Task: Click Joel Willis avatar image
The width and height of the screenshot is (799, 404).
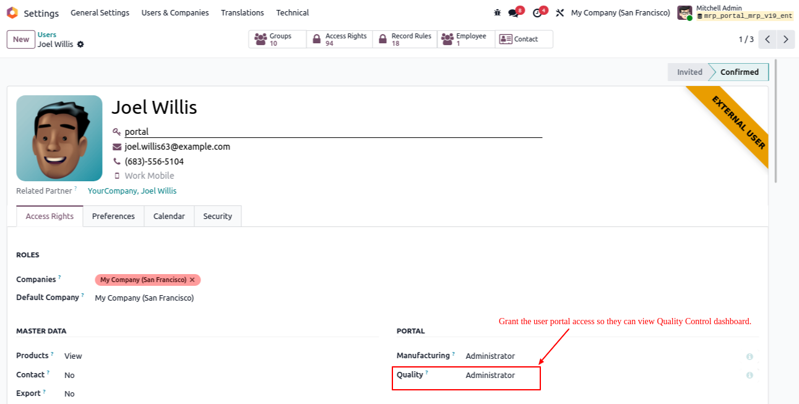Action: (x=59, y=138)
